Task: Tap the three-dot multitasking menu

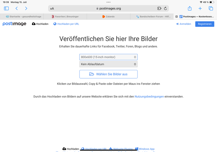Action: tap(108, 2)
